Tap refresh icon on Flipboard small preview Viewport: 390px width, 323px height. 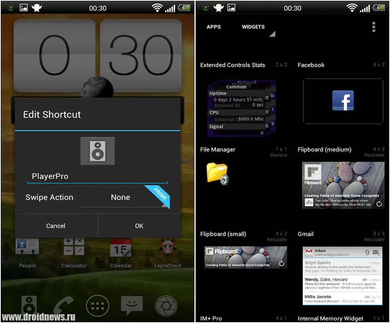point(282,263)
